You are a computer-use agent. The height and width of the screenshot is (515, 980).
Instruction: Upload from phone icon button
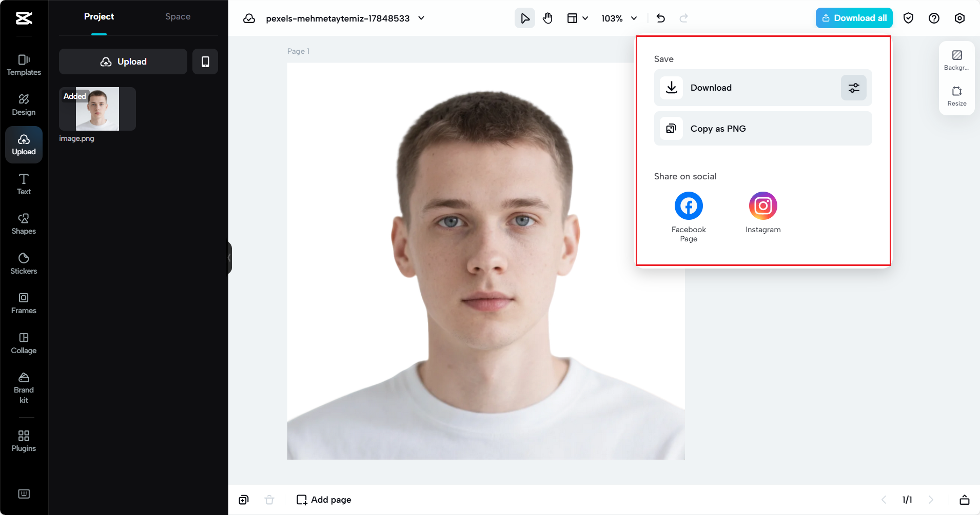coord(205,61)
